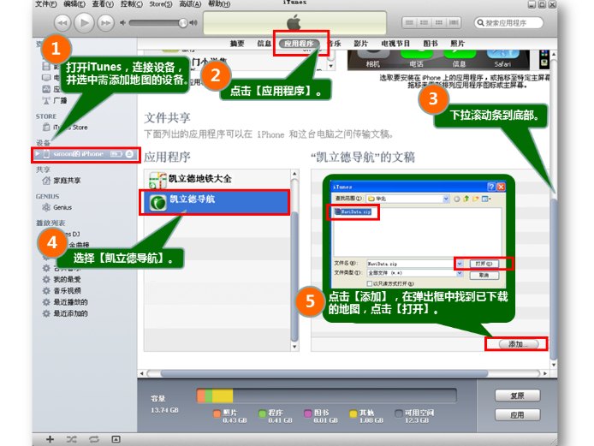The height and width of the screenshot is (446, 594).
Task: Click the iTunes Store bag icon
Action: pos(46,127)
